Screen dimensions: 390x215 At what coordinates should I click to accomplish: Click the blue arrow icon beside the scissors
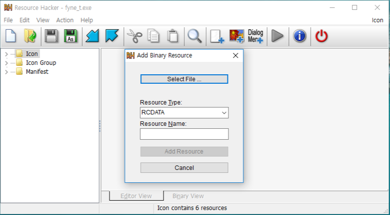coord(111,36)
